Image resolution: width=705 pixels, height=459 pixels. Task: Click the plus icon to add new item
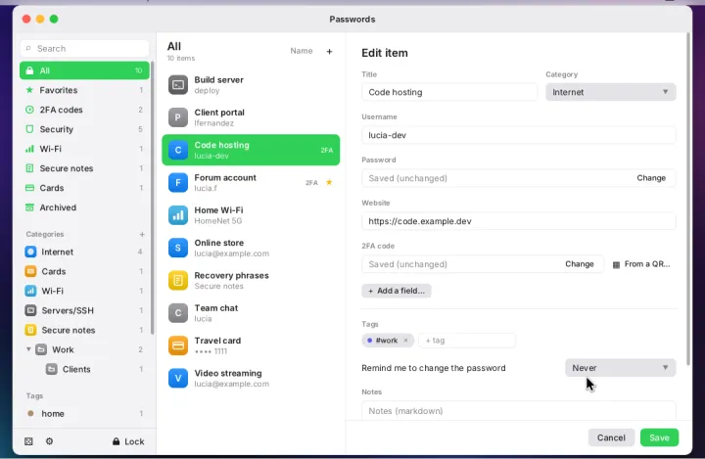329,51
